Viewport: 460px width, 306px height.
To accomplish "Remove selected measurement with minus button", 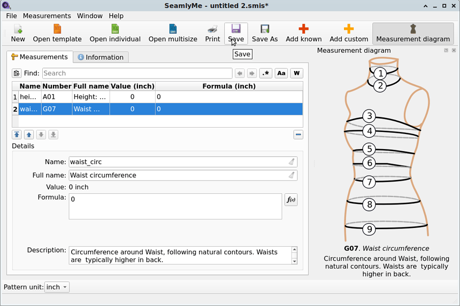I will click(298, 135).
